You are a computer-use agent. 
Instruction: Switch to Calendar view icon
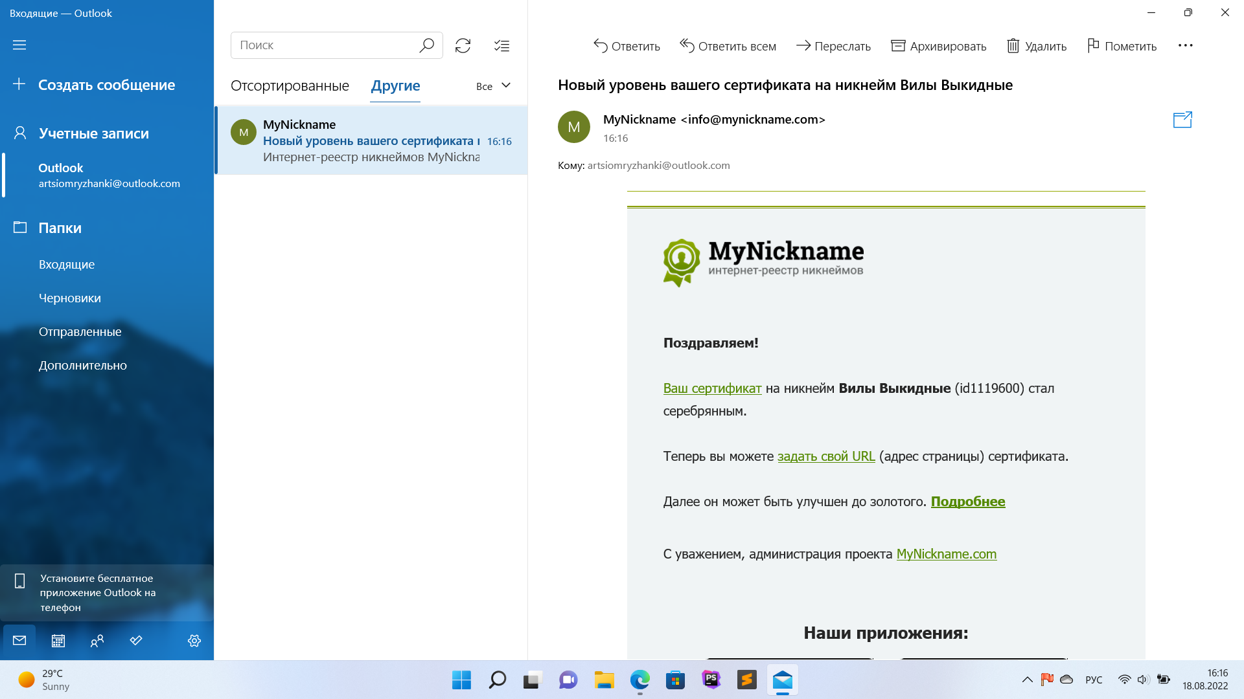point(58,641)
